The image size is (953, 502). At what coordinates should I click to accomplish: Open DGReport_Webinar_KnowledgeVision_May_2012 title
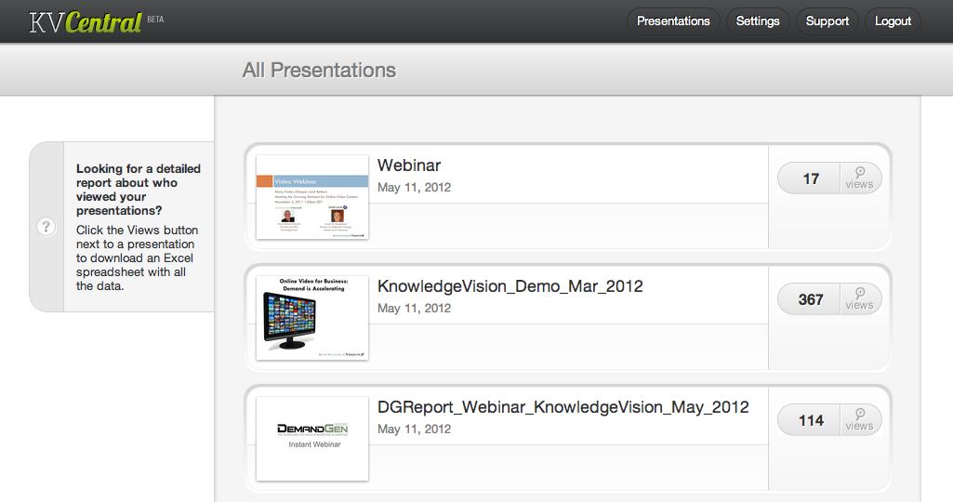coord(563,407)
